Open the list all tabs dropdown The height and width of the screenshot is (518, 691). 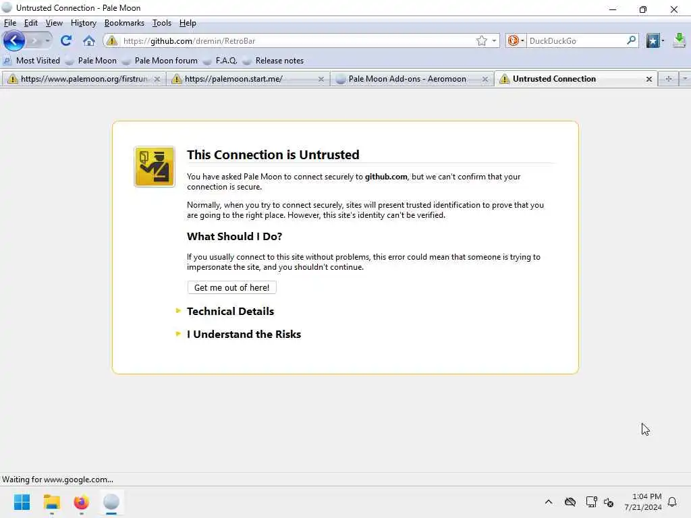[685, 79]
